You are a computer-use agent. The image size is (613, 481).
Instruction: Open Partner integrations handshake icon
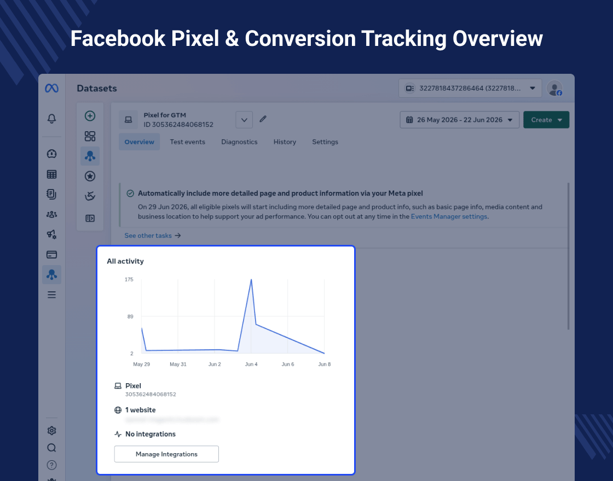[90, 196]
